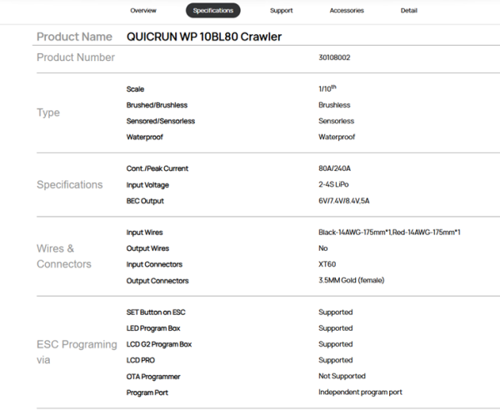Select the 1/10th scale value

coord(327,88)
